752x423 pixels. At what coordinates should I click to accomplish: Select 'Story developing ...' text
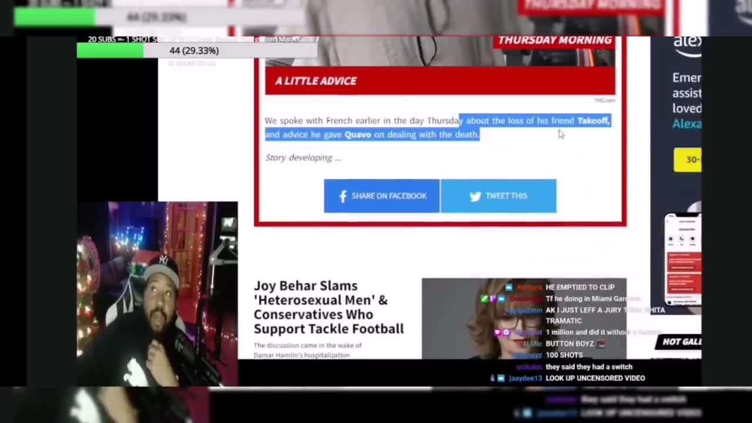tap(303, 157)
